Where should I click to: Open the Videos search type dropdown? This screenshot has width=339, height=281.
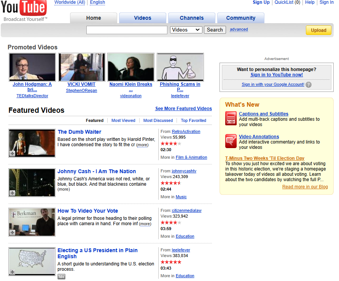[x=186, y=30]
